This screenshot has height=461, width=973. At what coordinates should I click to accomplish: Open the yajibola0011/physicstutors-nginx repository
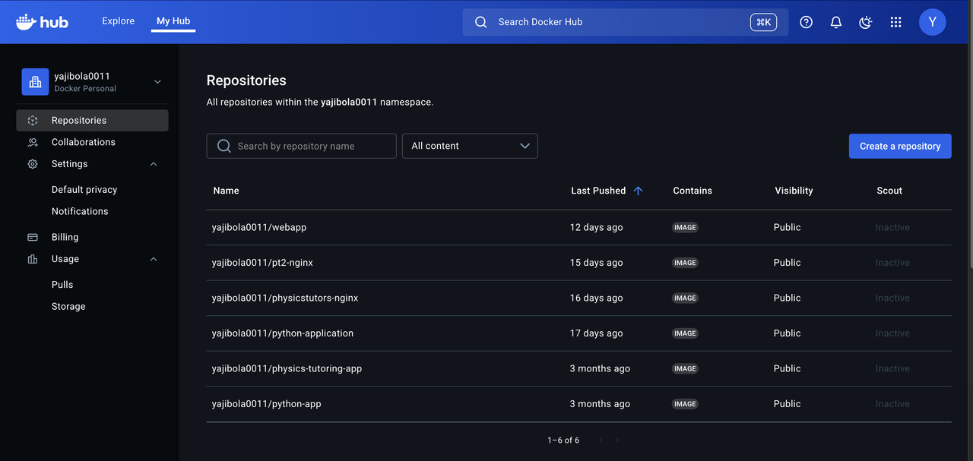(285, 298)
